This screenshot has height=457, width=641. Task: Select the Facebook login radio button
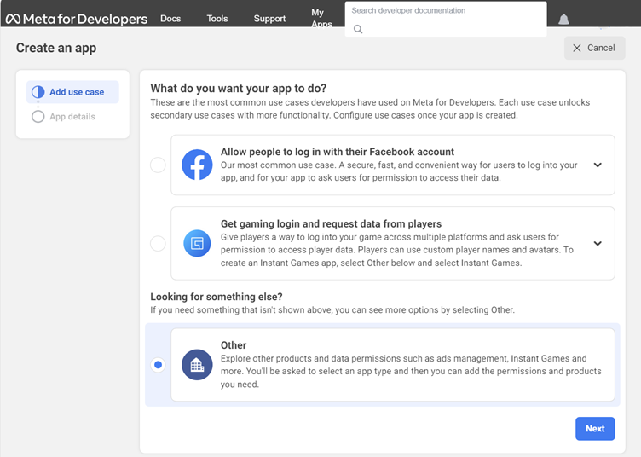(158, 165)
